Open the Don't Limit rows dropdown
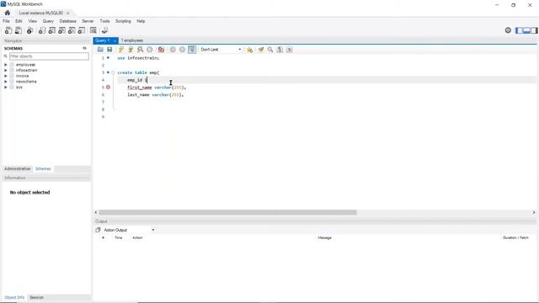539x303 pixels. [221, 50]
